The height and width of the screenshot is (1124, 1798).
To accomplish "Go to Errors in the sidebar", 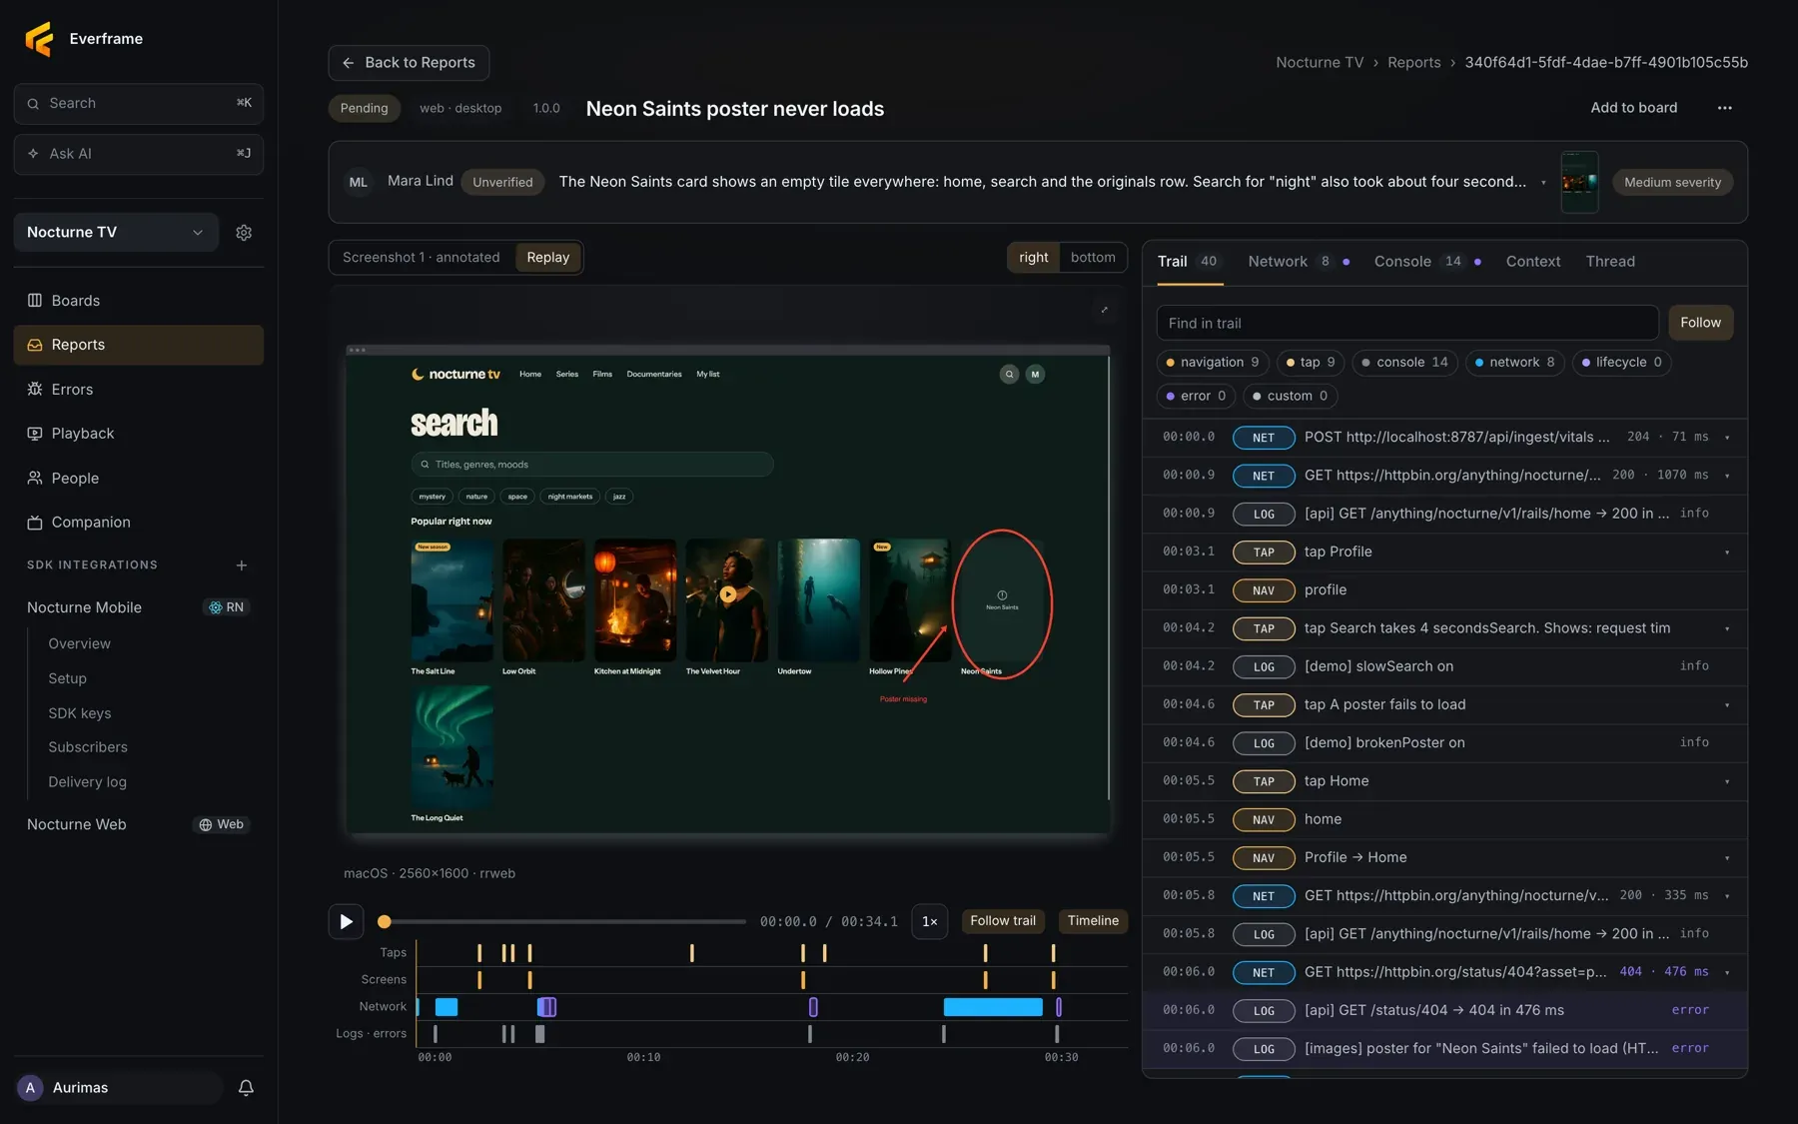I will [139, 390].
